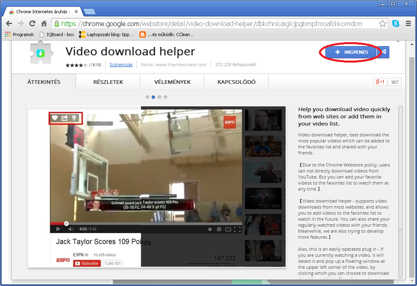Open the VÉLEMÉNYEK tab
The width and height of the screenshot is (417, 286).
click(172, 82)
